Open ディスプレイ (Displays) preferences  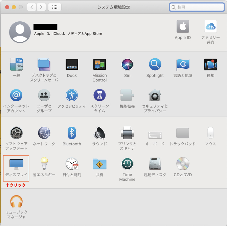pos(16,164)
